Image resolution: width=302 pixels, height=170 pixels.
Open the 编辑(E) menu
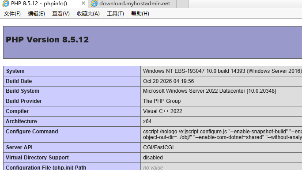tap(36, 14)
